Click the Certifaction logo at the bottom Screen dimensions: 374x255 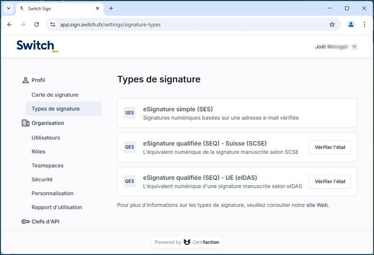(x=202, y=242)
